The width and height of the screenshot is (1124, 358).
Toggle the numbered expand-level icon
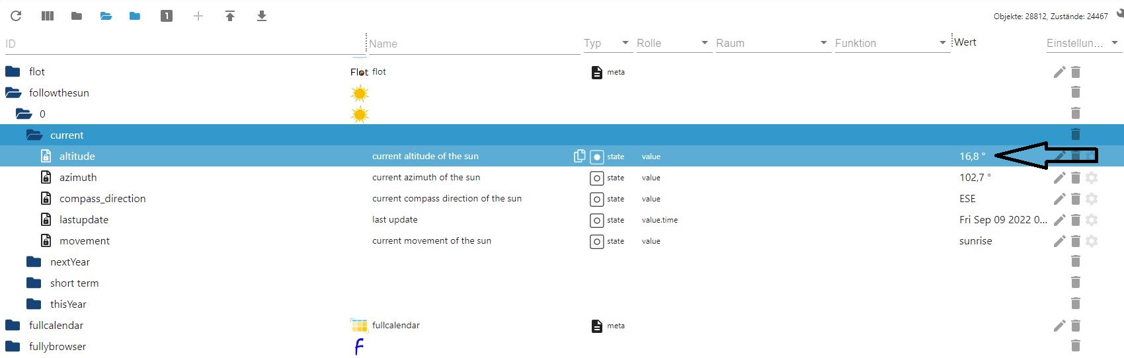pyautogui.click(x=167, y=16)
